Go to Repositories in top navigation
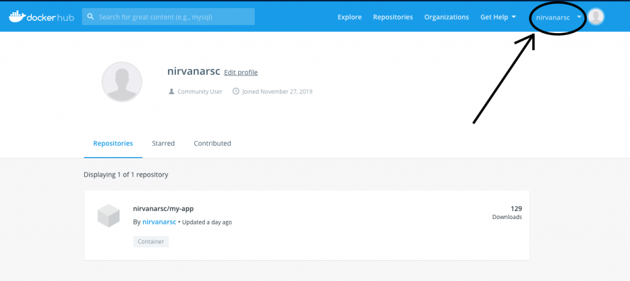 point(393,17)
